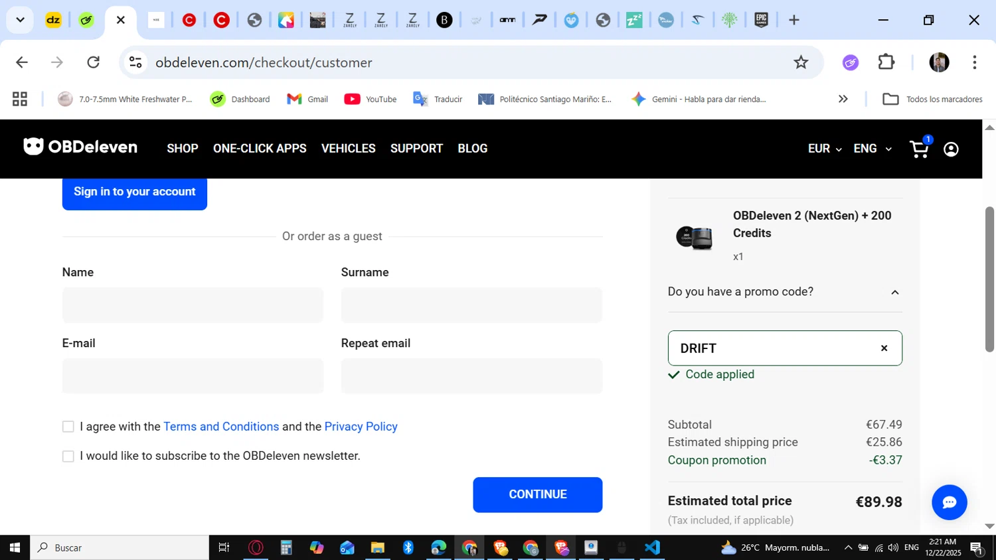This screenshot has width=996, height=560.
Task: Open the Terms and Conditions link
Action: click(x=221, y=427)
